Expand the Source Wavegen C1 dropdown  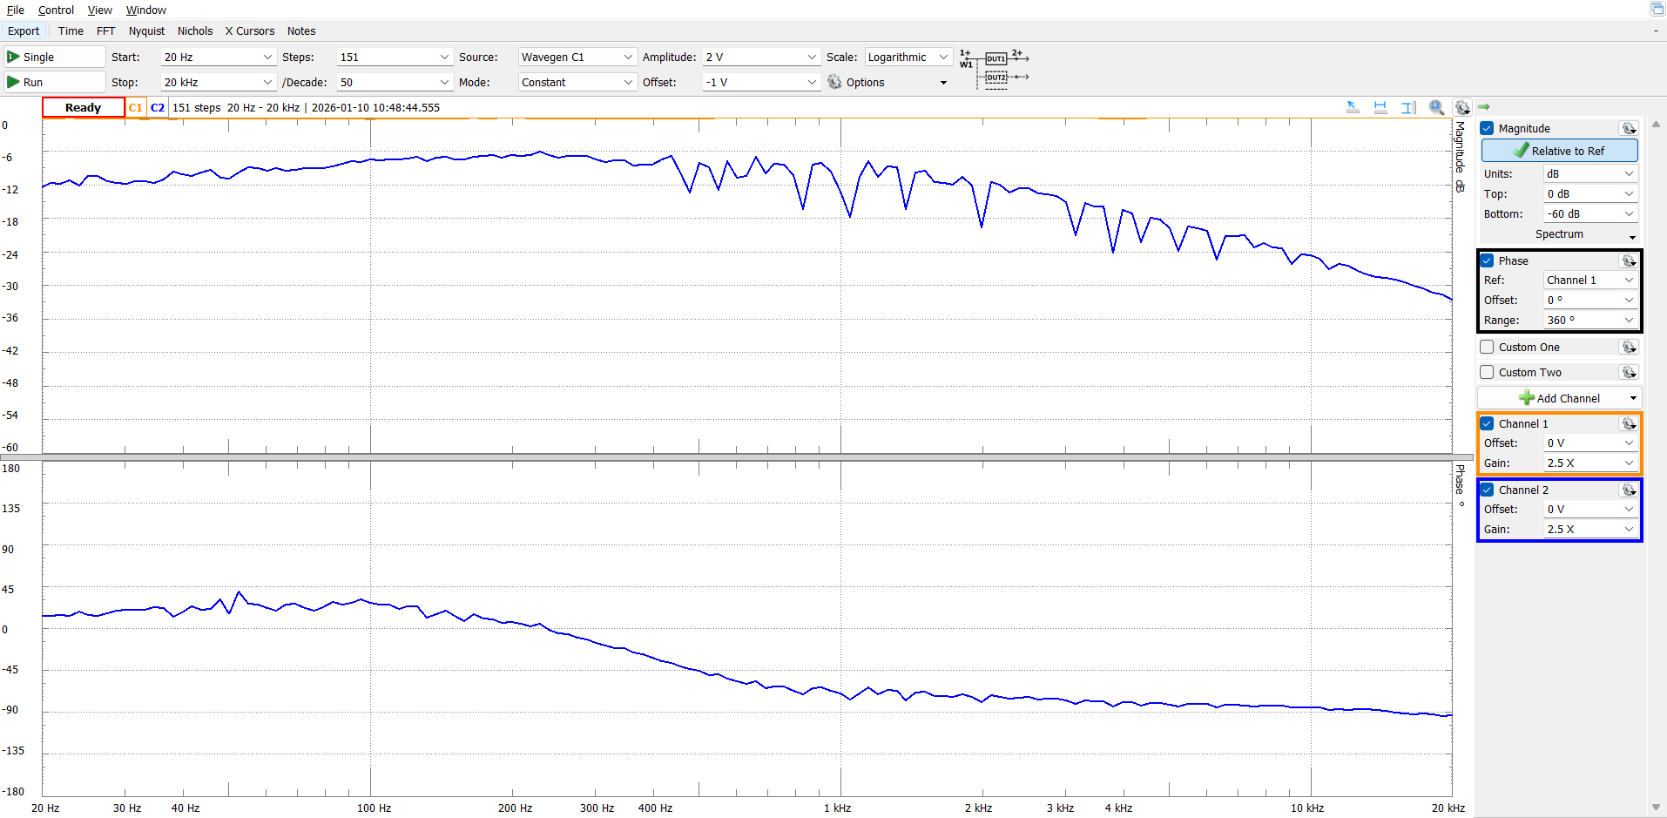(577, 57)
